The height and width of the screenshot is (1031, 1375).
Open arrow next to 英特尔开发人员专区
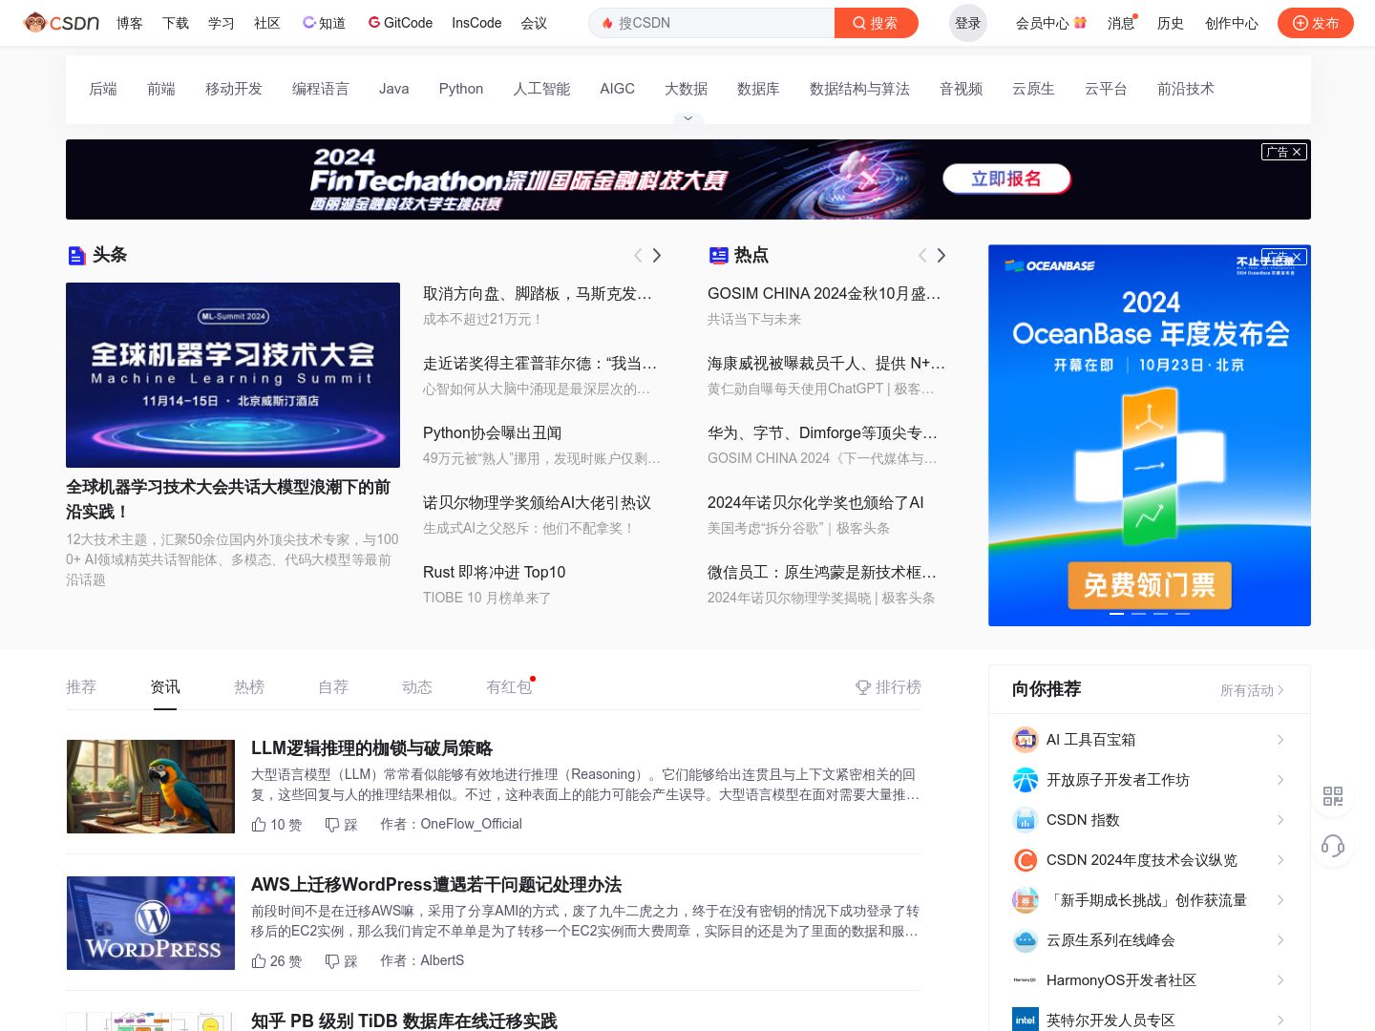1280,1020
